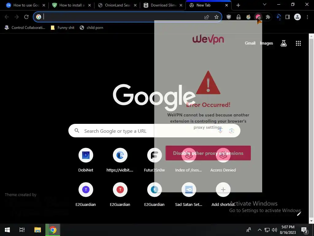
Task: Open the profile avatar menu
Action: [297, 17]
